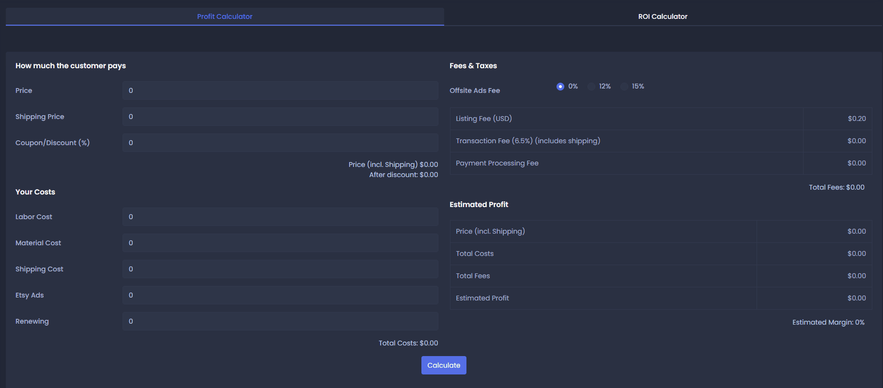Switch to the Profit Calculator tab
This screenshot has height=388, width=883.
coord(225,16)
